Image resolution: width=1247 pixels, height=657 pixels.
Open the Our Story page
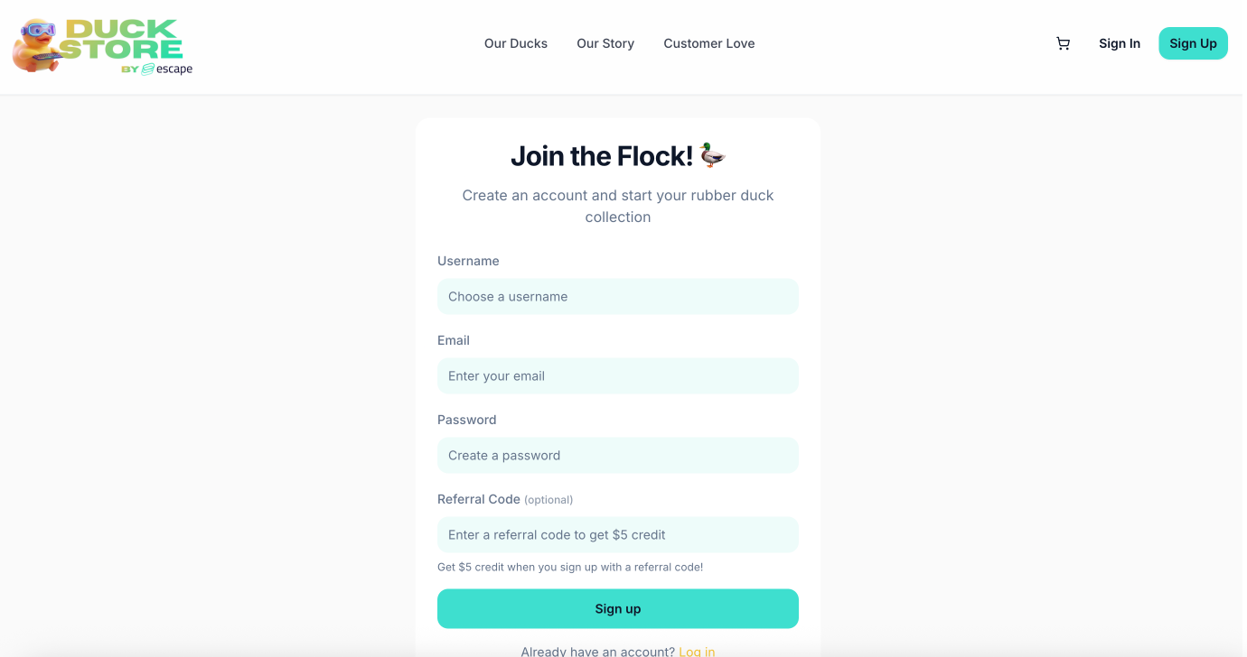coord(605,43)
